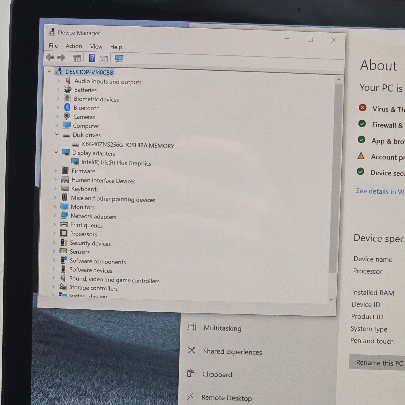Open the blue Help toolbar icon

tap(92, 58)
